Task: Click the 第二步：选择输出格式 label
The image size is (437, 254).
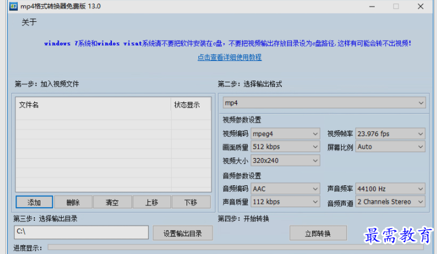Action: tap(250, 84)
